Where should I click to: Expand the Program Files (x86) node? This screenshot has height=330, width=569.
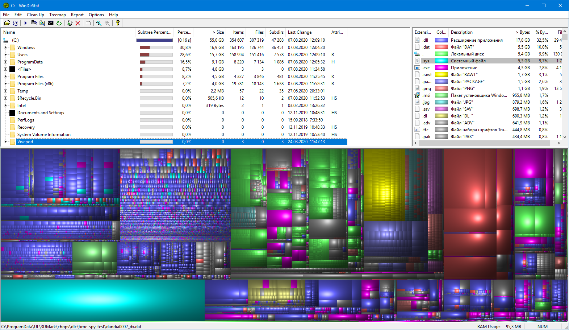(x=5, y=84)
